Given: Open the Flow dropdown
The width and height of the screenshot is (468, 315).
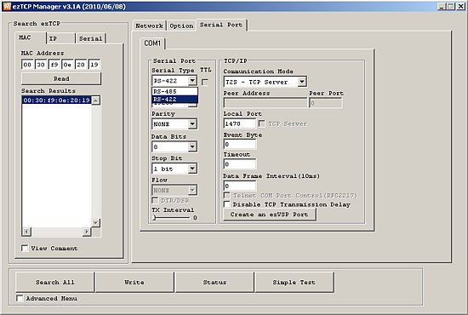Looking at the screenshot, I should coord(192,190).
